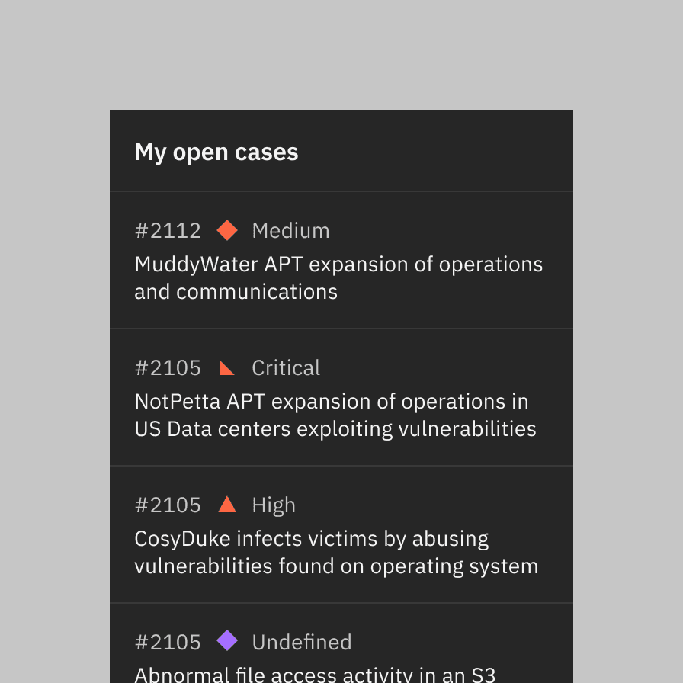
Task: Click the My open cases heading
Action: (x=216, y=152)
